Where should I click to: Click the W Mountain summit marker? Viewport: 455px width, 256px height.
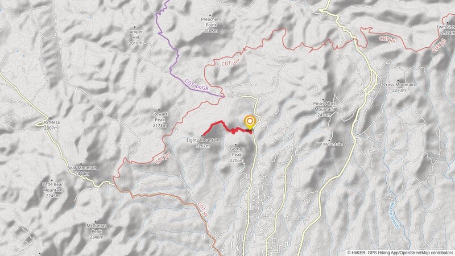(329, 140)
